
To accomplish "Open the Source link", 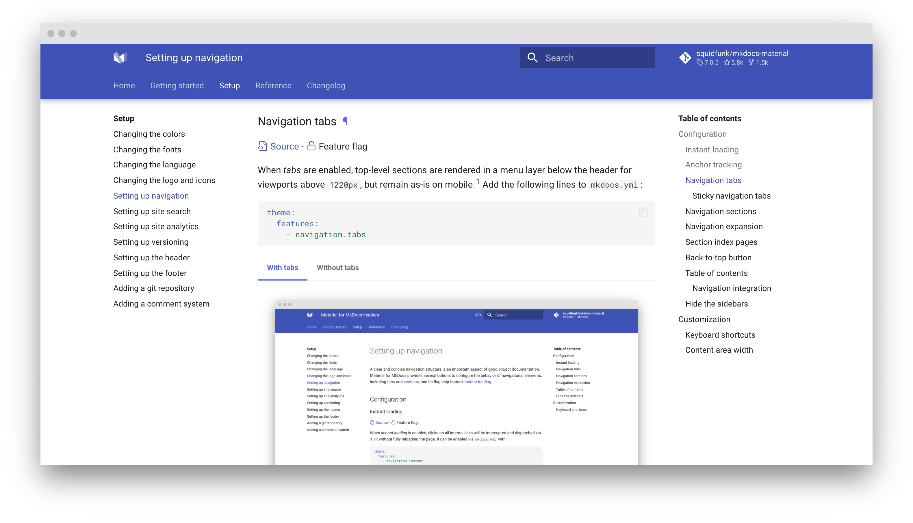I will pyautogui.click(x=285, y=146).
